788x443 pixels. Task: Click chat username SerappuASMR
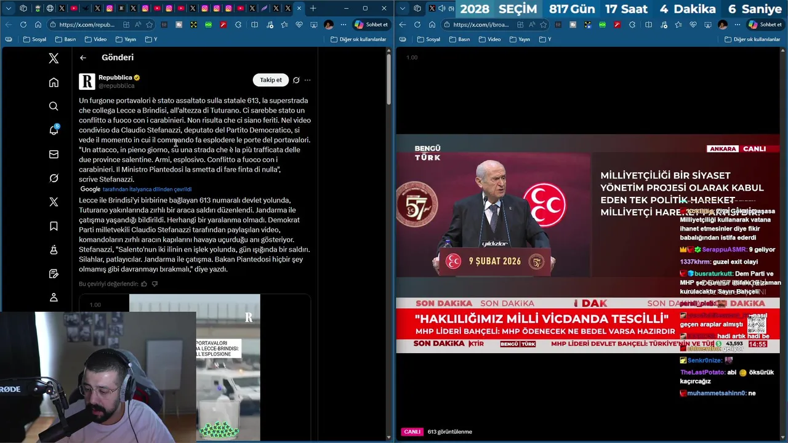[x=725, y=250]
